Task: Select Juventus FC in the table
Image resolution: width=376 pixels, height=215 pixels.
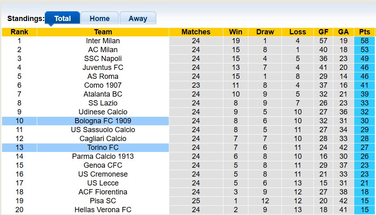Action: click(x=103, y=67)
